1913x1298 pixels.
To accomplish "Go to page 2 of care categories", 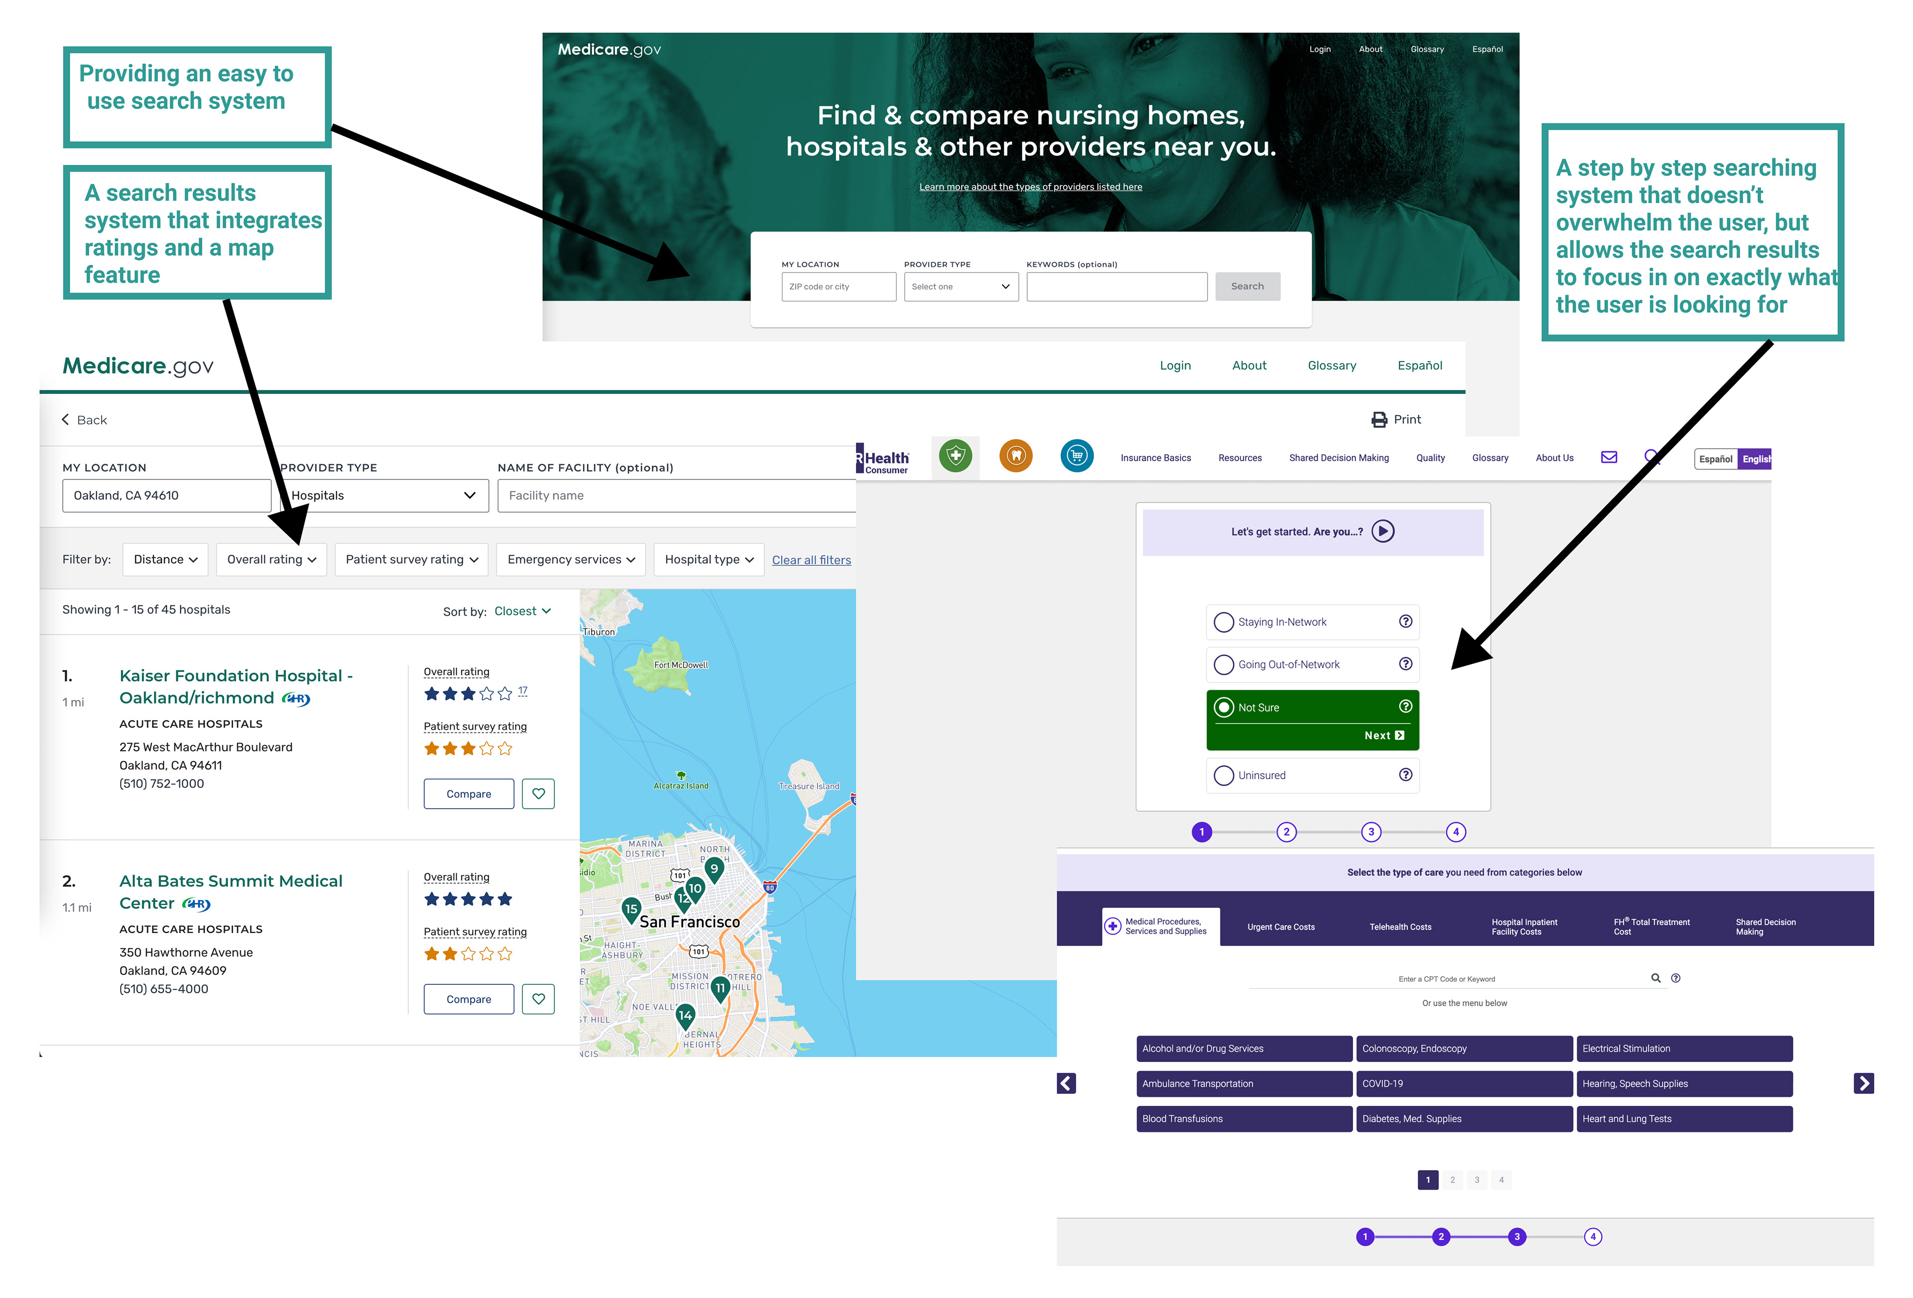I will [1452, 1180].
